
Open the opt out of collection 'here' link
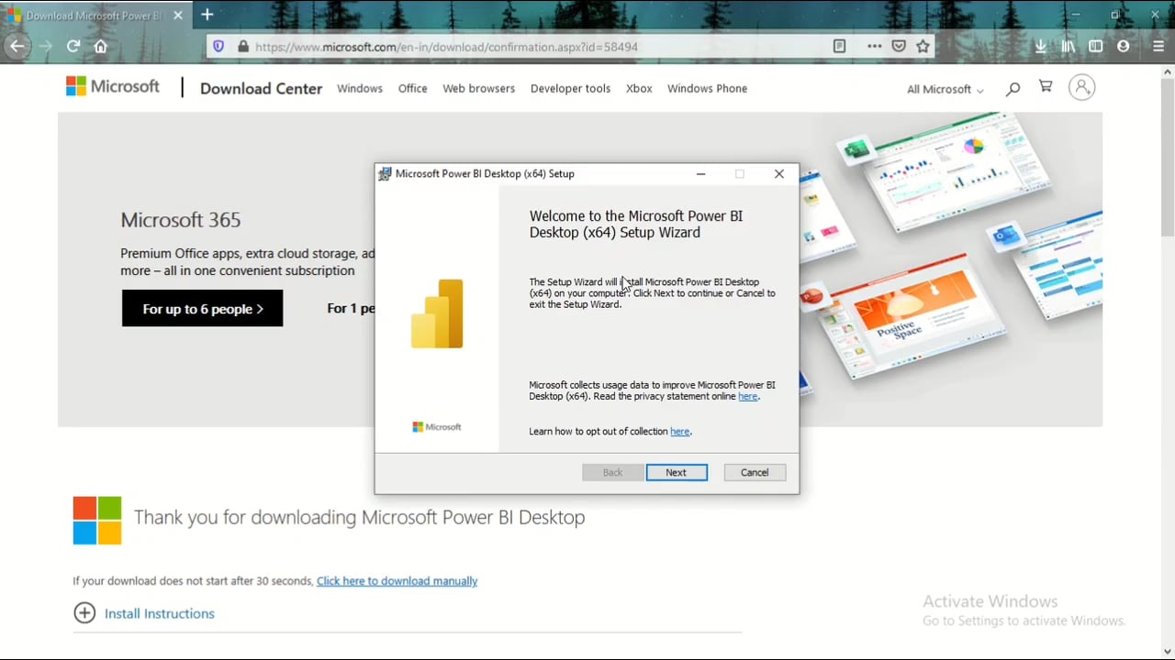point(679,431)
